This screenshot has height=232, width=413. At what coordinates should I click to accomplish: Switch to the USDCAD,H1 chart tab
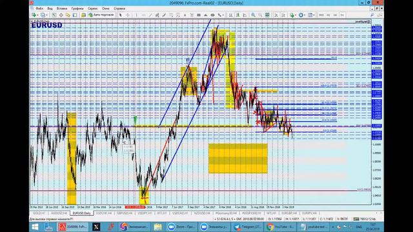click(x=180, y=213)
